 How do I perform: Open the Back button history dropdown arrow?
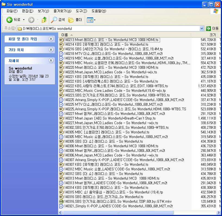click(24, 20)
